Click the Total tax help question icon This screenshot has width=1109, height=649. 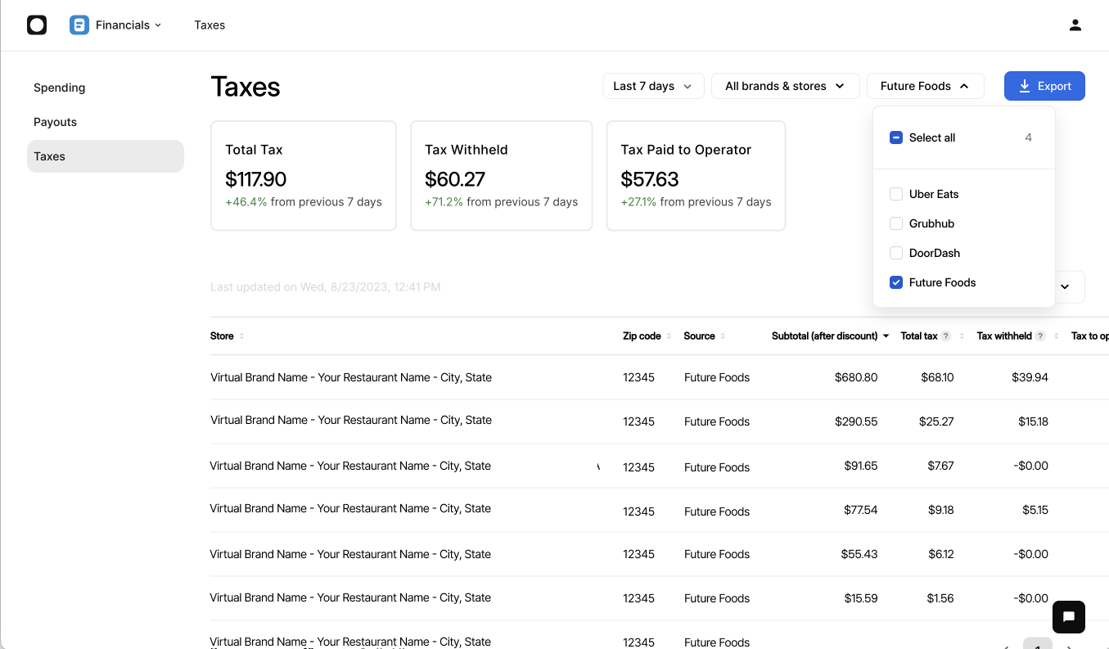point(946,336)
